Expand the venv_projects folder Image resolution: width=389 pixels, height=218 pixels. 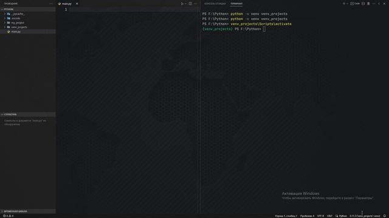pos(5,27)
